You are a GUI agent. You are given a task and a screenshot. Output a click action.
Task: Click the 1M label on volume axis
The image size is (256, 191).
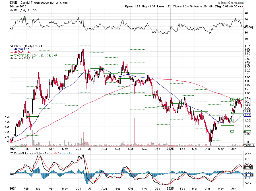click(x=7, y=142)
